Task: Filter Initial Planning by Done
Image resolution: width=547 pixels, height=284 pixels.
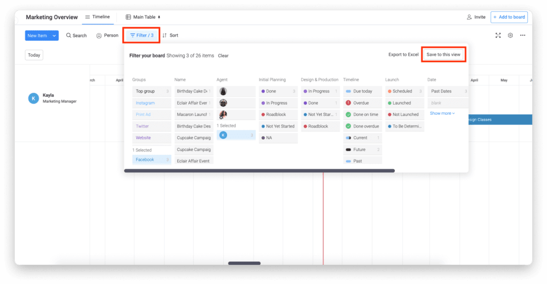Action: click(278, 91)
